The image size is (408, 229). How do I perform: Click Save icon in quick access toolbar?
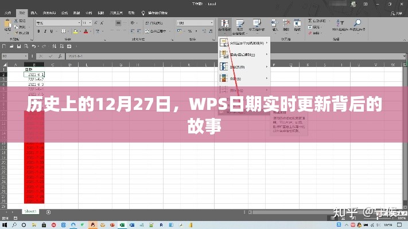tap(19, 46)
